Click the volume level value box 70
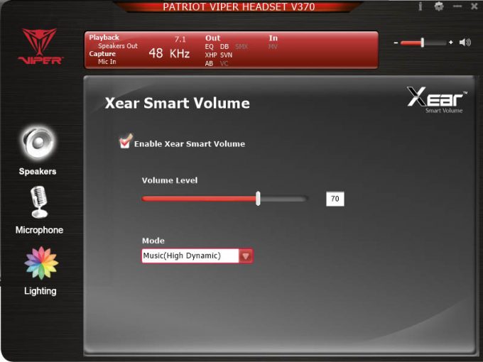The height and width of the screenshot is (362, 483). [335, 199]
